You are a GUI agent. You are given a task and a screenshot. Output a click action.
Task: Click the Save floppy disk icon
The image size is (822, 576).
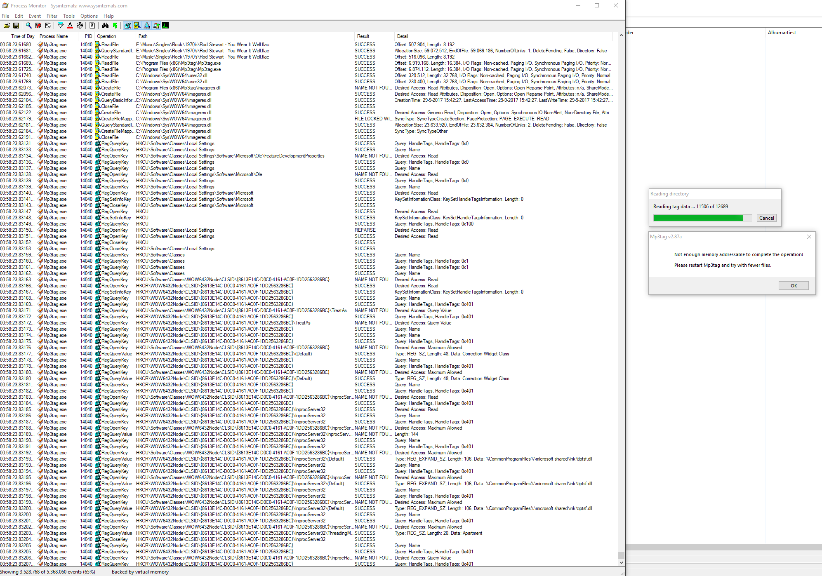[16, 26]
